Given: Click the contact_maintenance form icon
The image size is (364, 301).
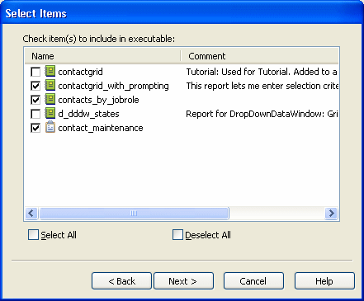Looking at the screenshot, I should click(50, 127).
